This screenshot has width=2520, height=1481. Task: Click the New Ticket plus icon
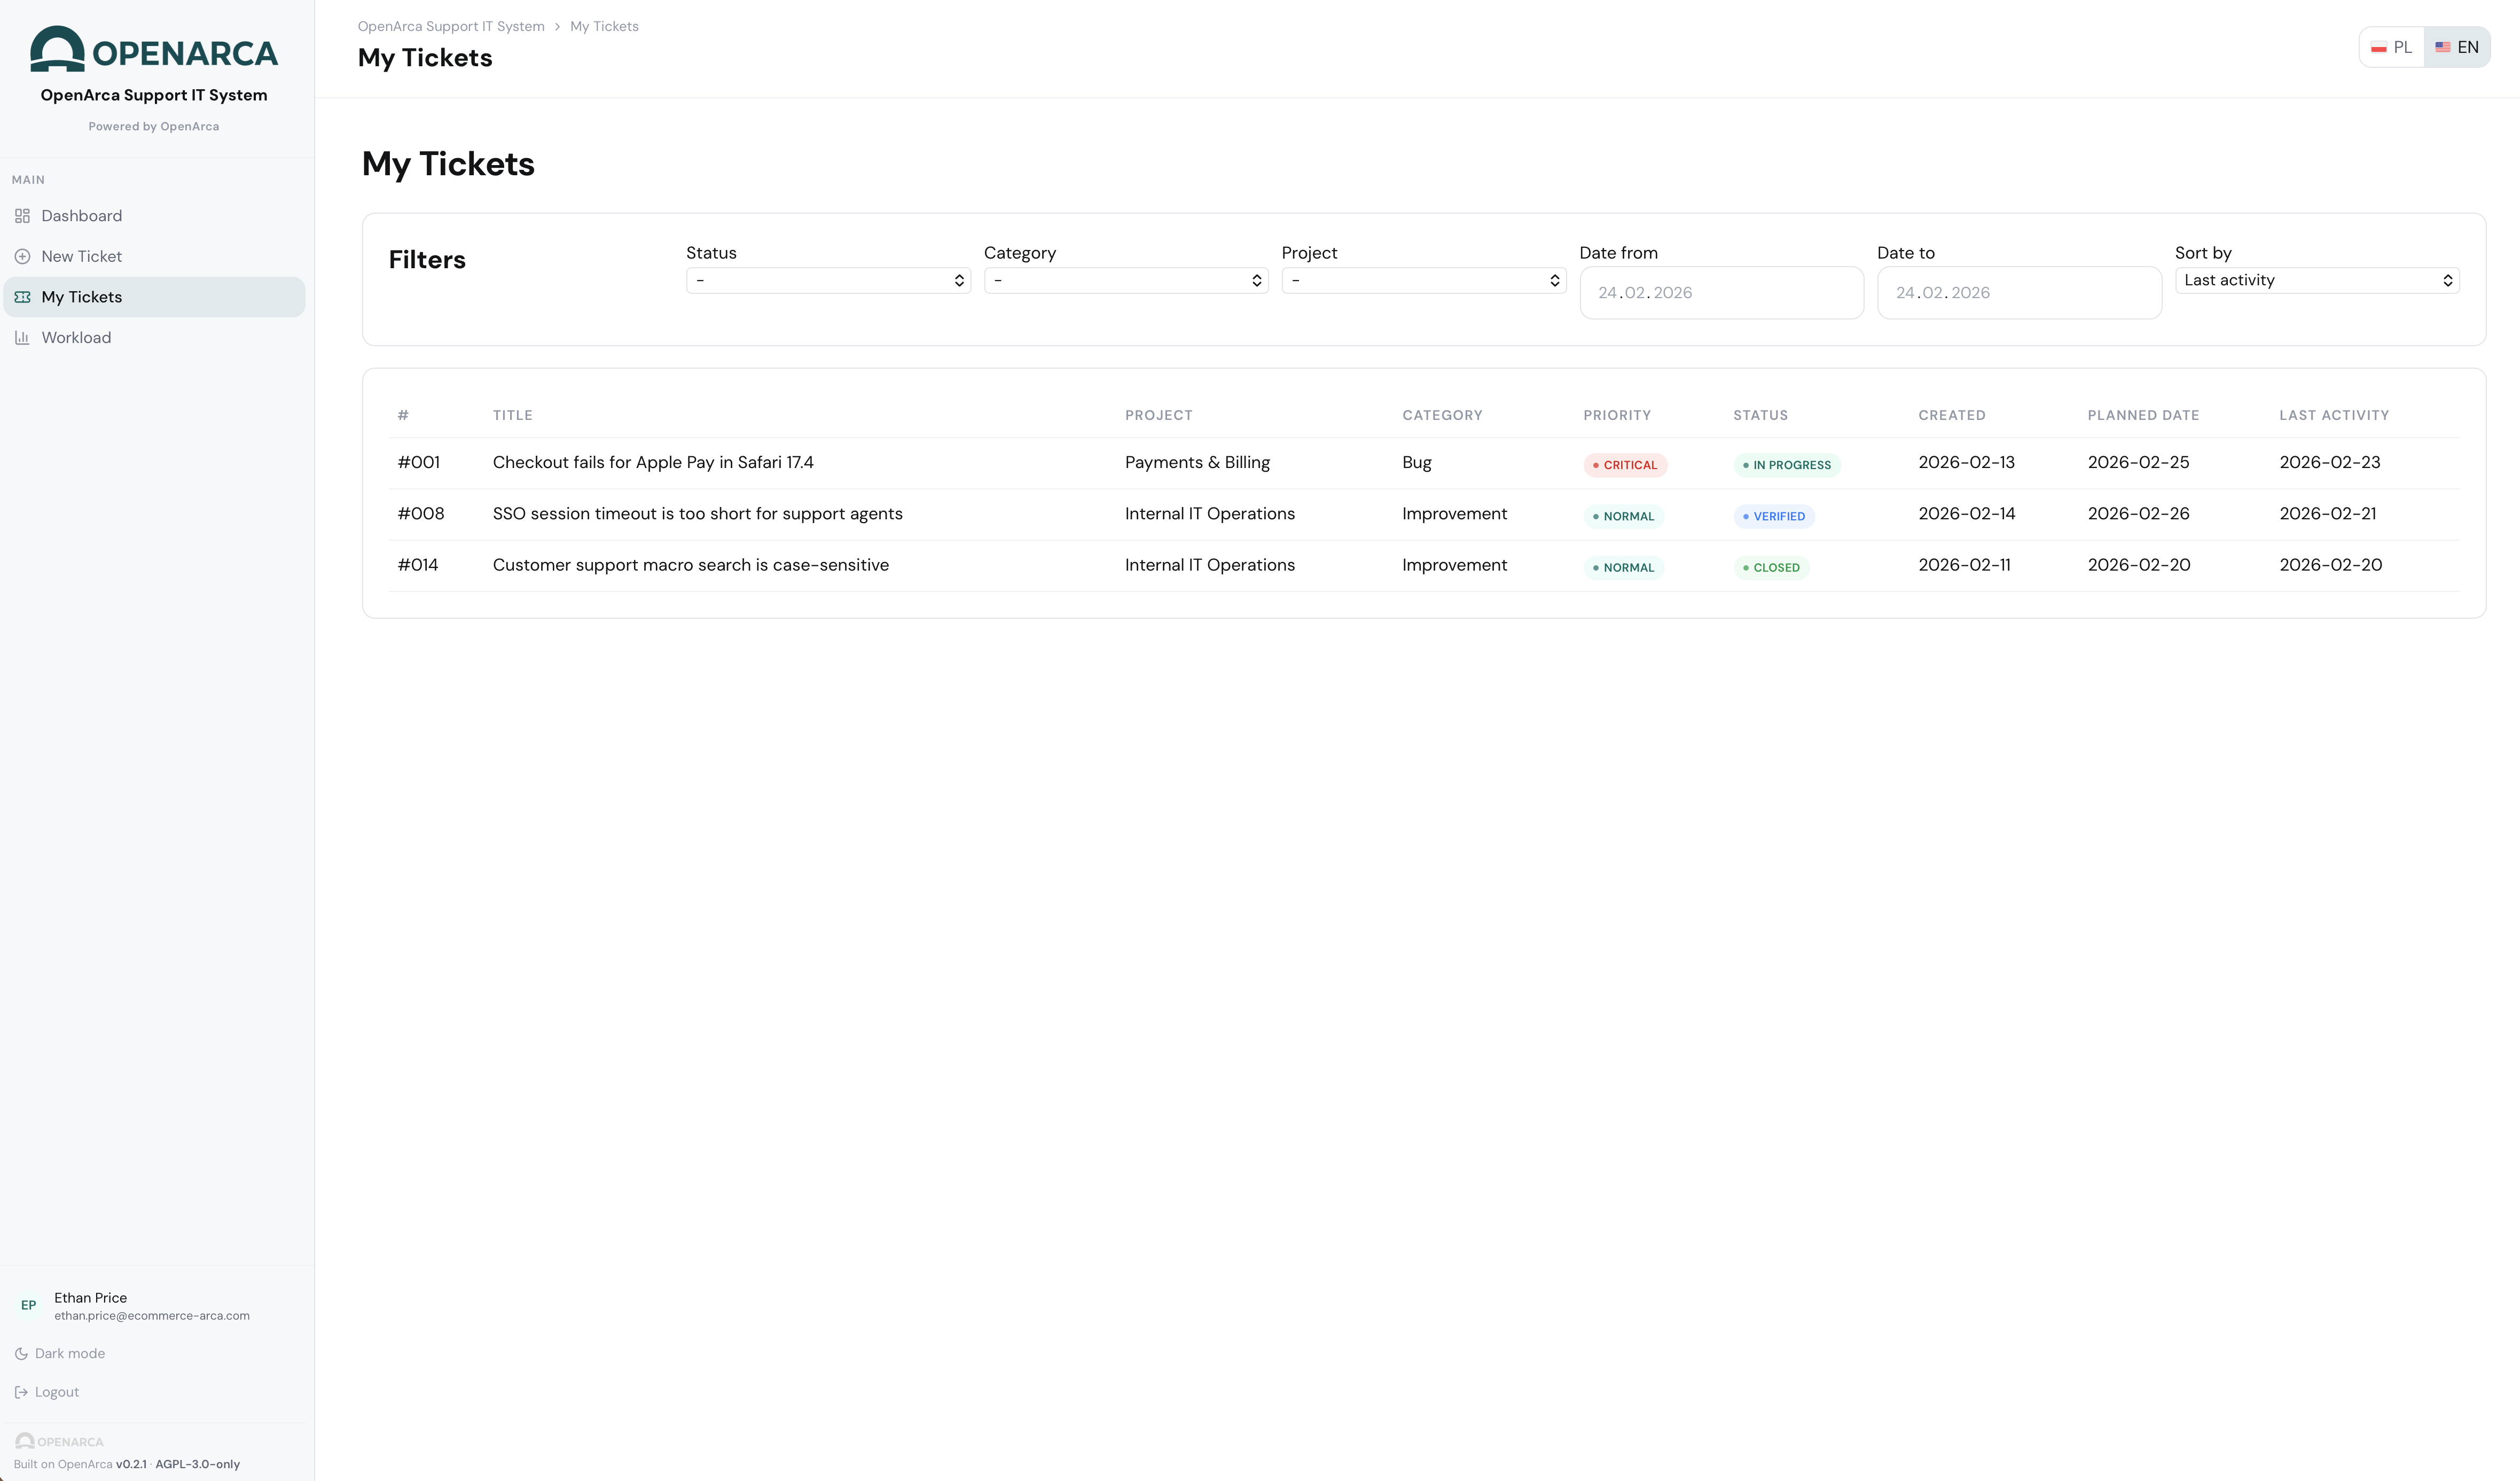coord(22,257)
